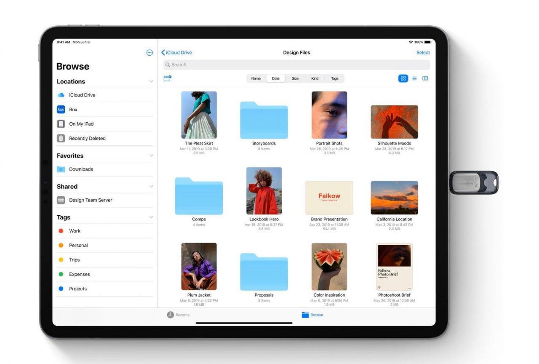The width and height of the screenshot is (539, 364).
Task: Open the sidebar more options ellipsis
Action: [x=149, y=53]
